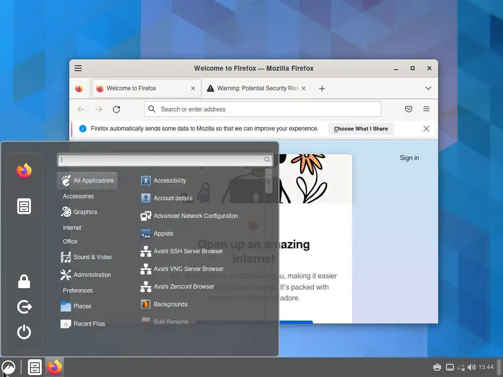Open Applets settings entry

pyautogui.click(x=157, y=233)
